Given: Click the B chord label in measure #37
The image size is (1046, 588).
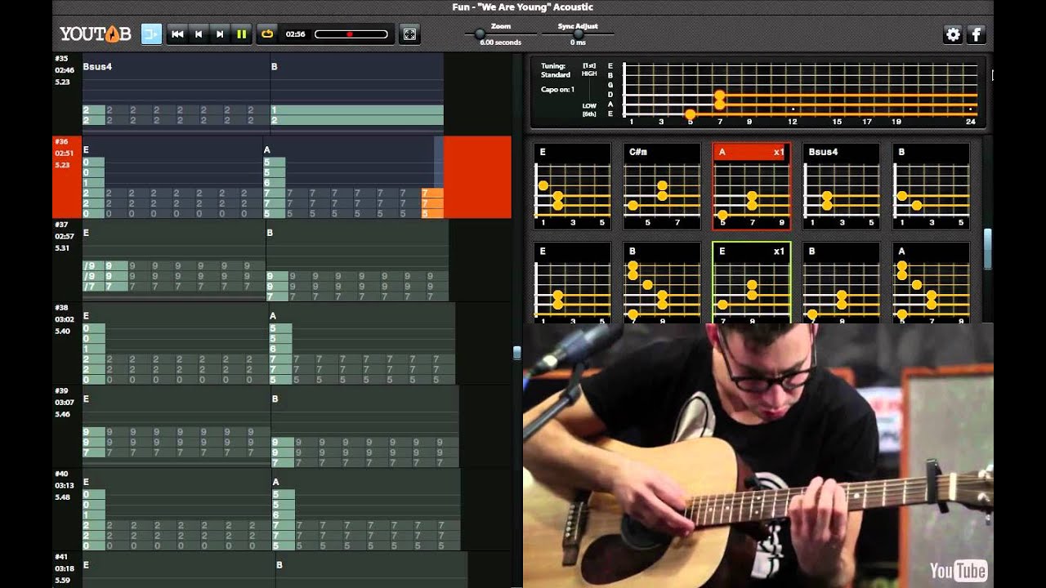Looking at the screenshot, I should coord(270,233).
